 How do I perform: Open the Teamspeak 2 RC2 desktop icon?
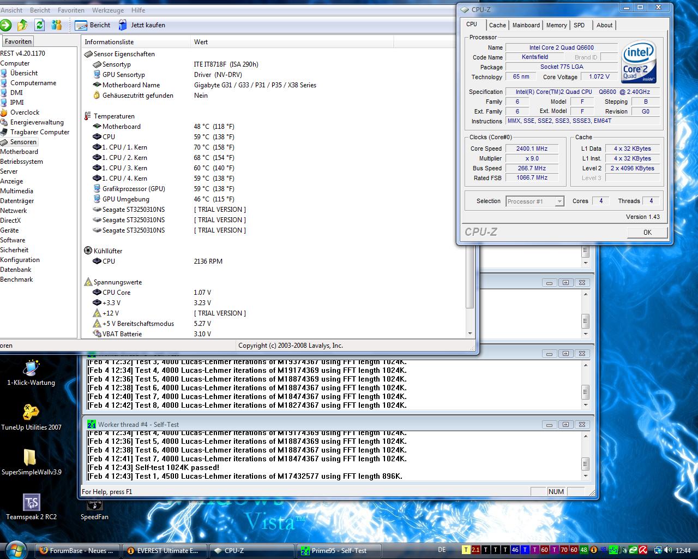31,507
